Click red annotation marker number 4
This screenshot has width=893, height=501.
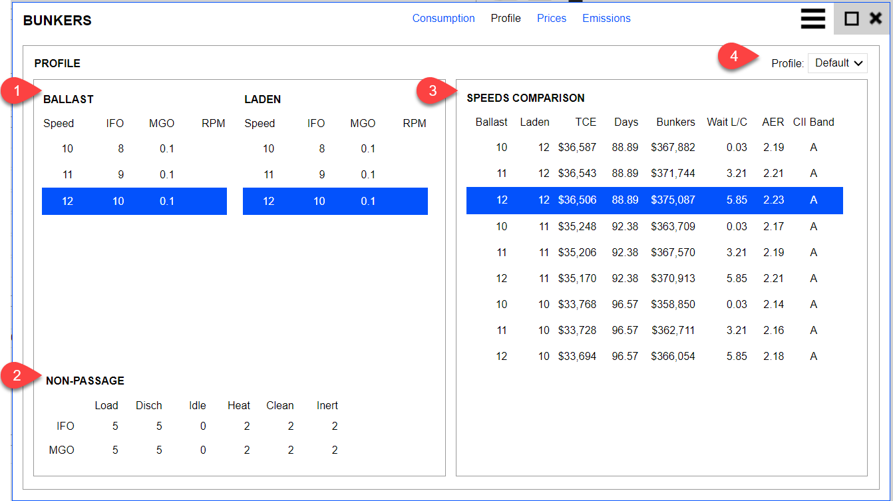[733, 57]
